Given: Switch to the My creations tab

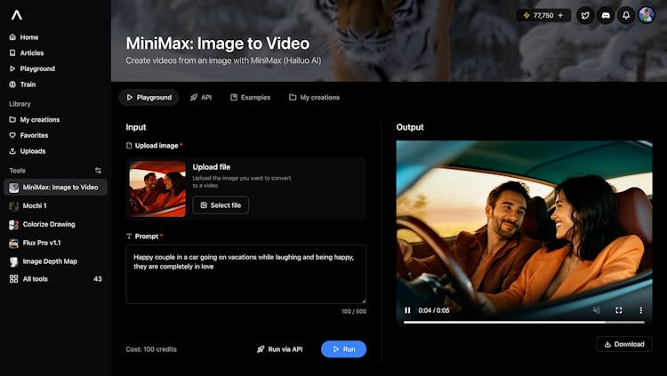Looking at the screenshot, I should click(x=314, y=98).
